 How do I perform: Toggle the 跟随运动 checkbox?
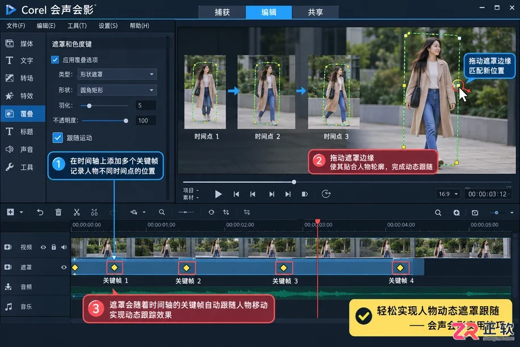[x=58, y=137]
